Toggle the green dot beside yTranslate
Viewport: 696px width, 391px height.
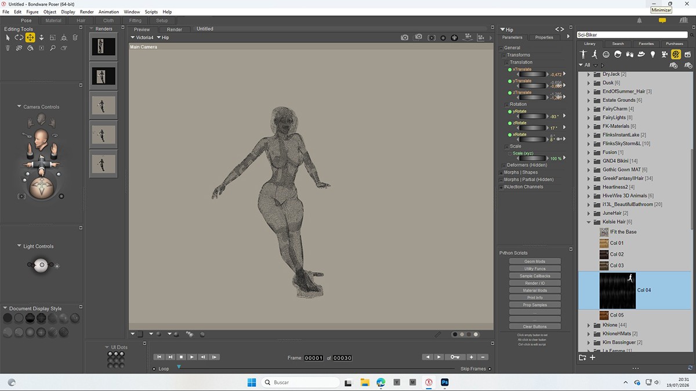510,81
